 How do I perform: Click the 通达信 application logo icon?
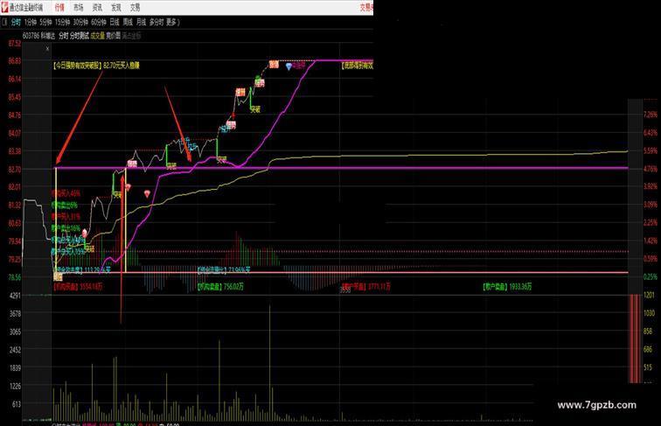4,7
